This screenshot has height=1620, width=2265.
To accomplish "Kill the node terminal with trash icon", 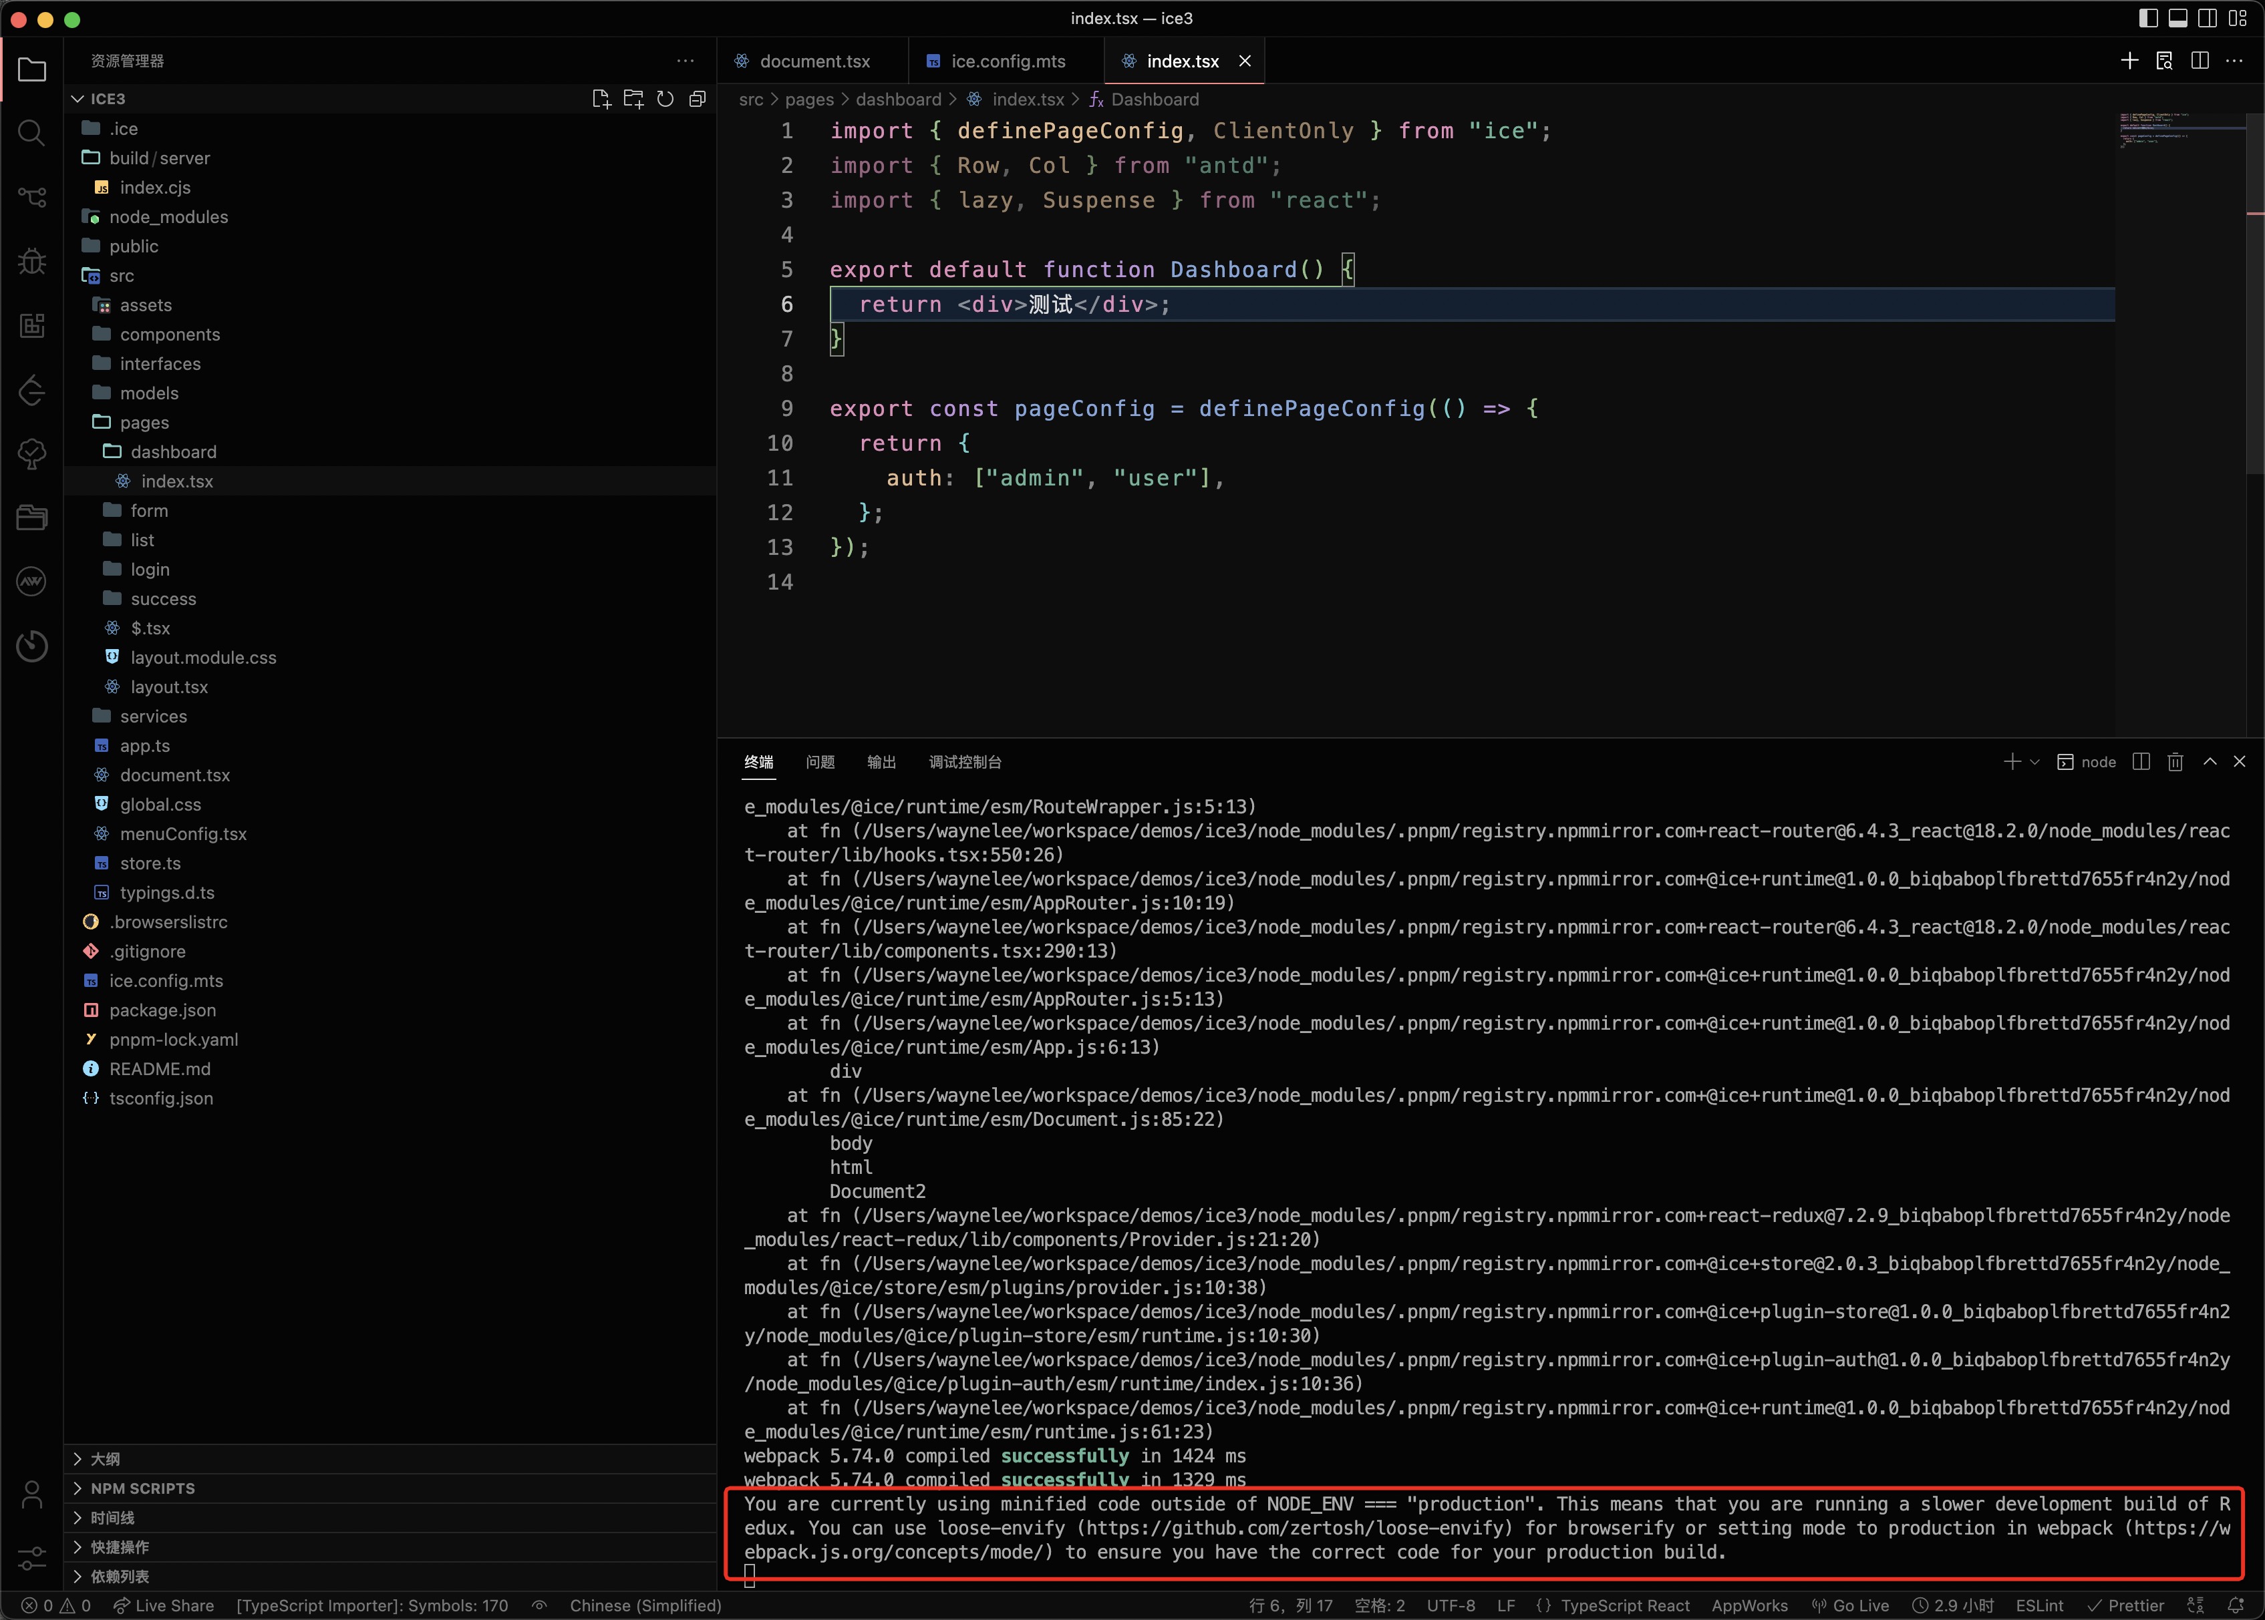I will coord(2175,762).
